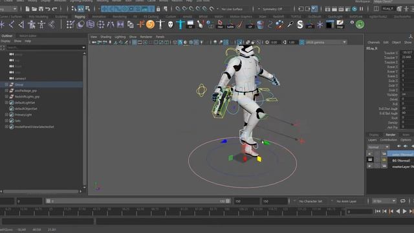Click the play backward button
Screen dimensions: 414x233
click(x=398, y=211)
